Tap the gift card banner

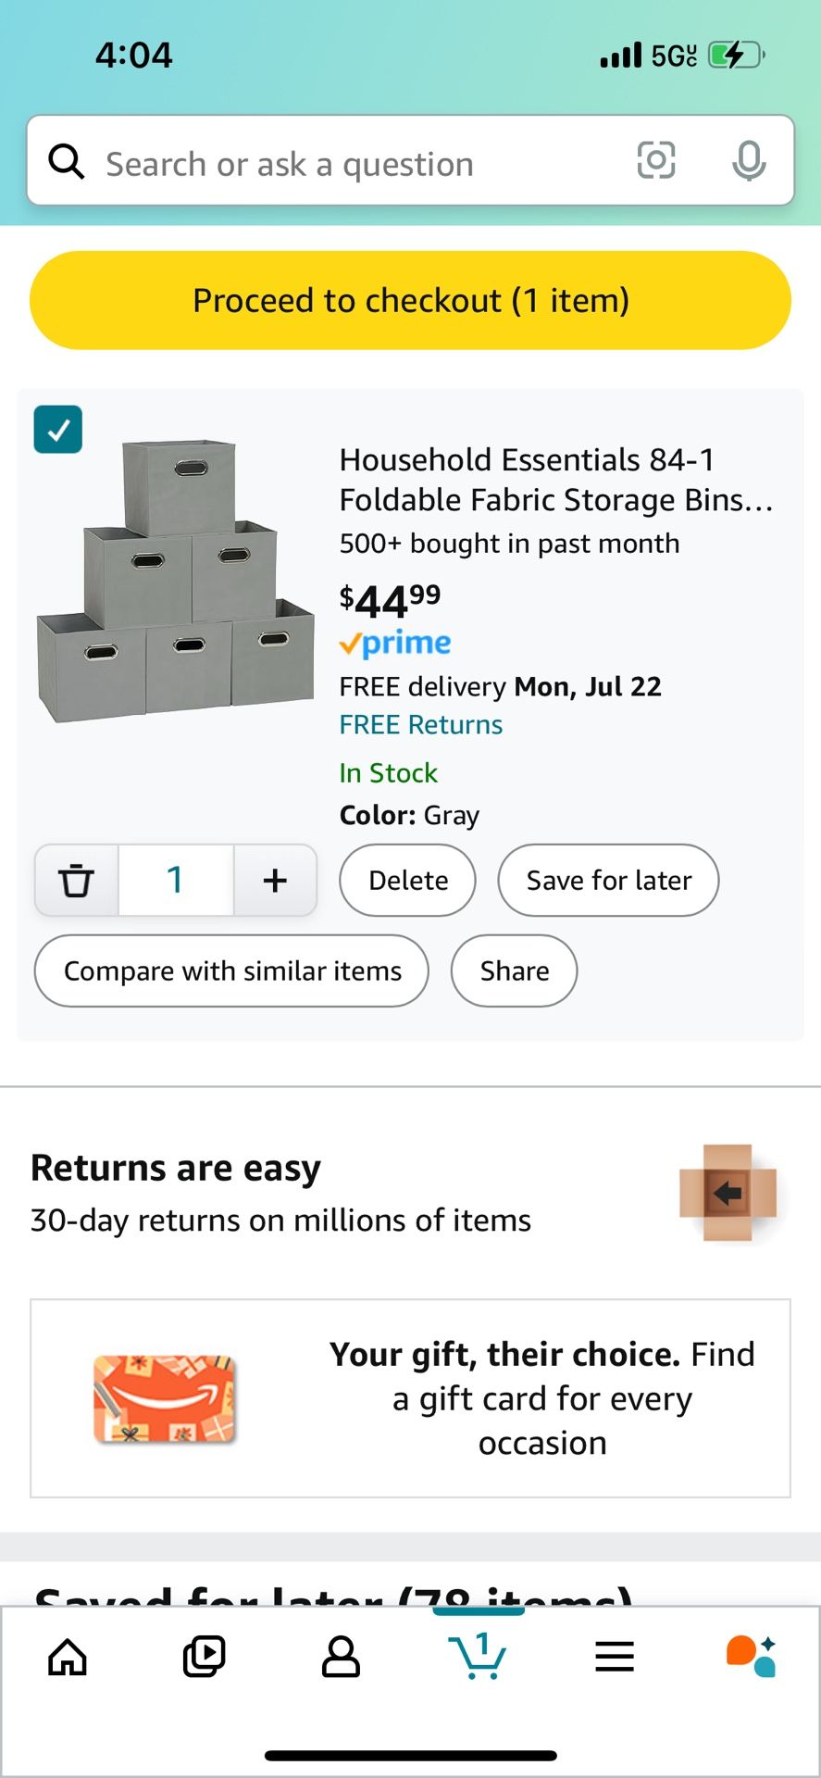tap(410, 1398)
